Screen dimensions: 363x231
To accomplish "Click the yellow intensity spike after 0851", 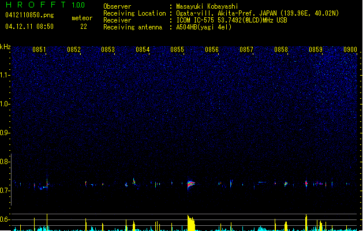I will 47,222.
